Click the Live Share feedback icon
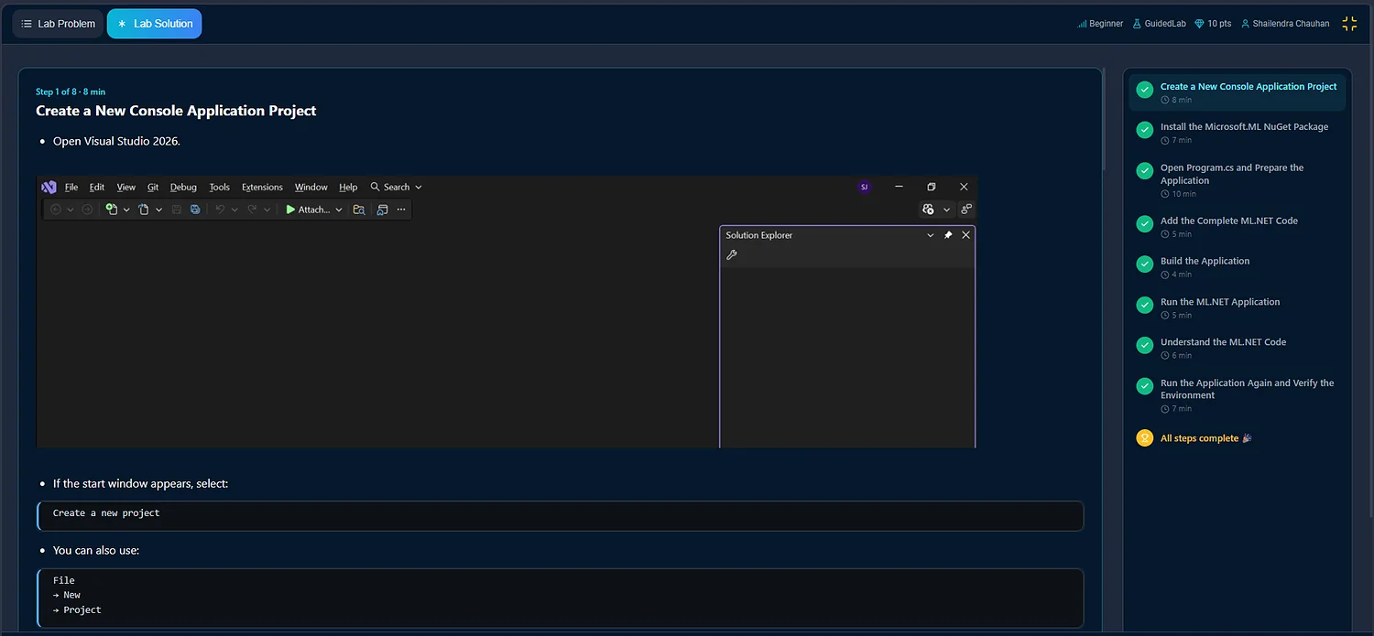This screenshot has width=1374, height=636. [966, 210]
